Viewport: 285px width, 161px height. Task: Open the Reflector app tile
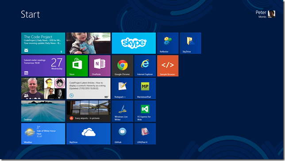pos(168,43)
